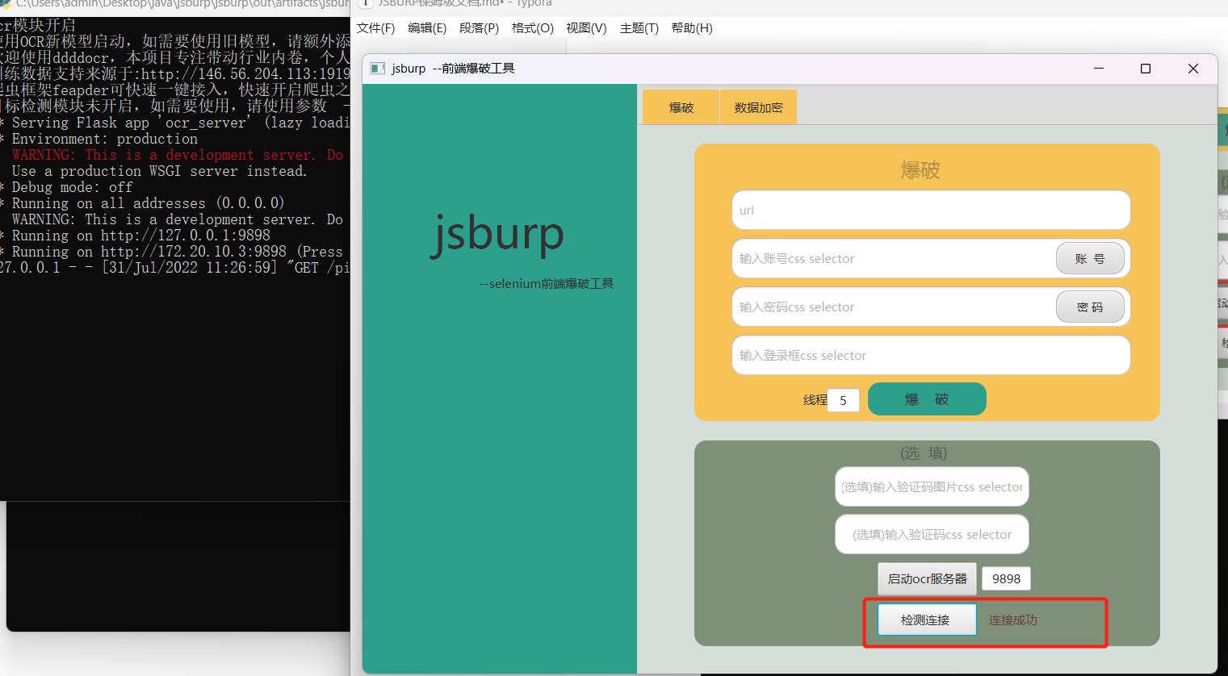Click the jsburp window title icon
The width and height of the screenshot is (1228, 676).
(377, 69)
